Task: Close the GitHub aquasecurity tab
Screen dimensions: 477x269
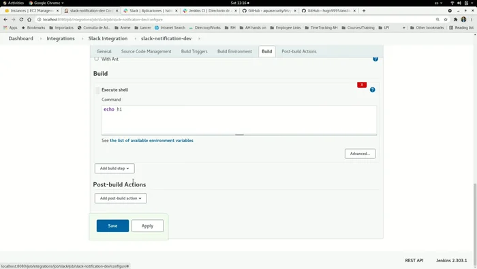Action: [295, 11]
